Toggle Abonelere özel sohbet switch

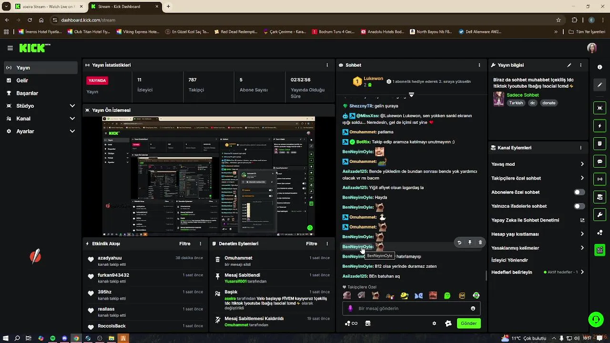579,192
